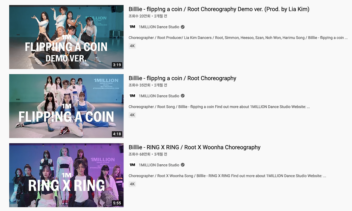Image resolution: width=352 pixels, height=211 pixels.
Task: Open the FLIPP!NG A COIN DEMO VER. thumbnail
Action: [66, 37]
